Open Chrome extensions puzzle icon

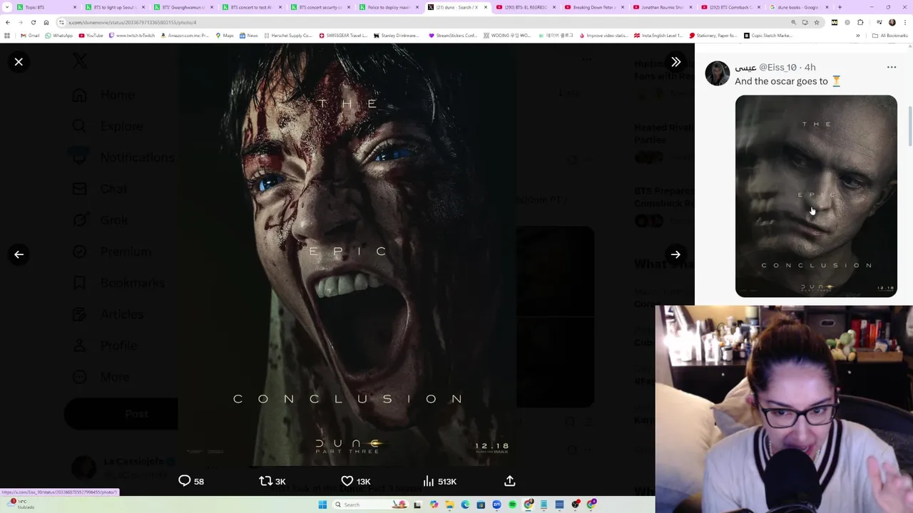[x=860, y=22]
